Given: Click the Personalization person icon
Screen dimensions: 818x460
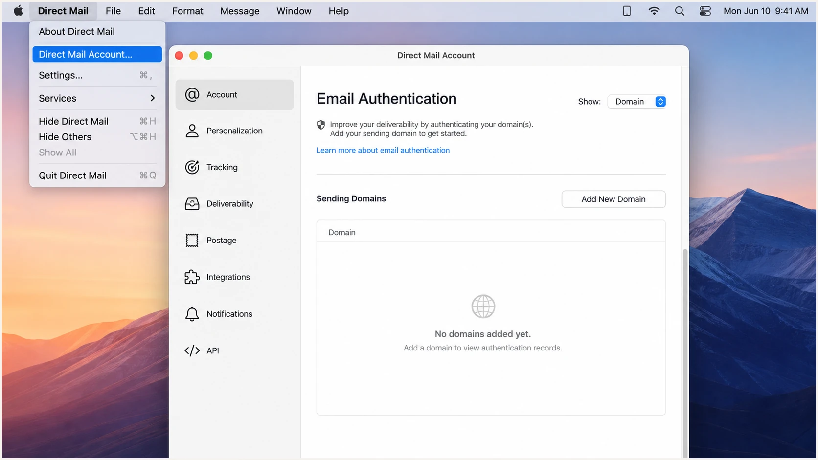Looking at the screenshot, I should 192,131.
